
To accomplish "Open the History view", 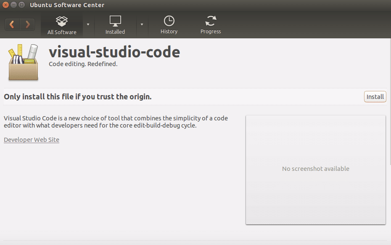I will (x=169, y=25).
